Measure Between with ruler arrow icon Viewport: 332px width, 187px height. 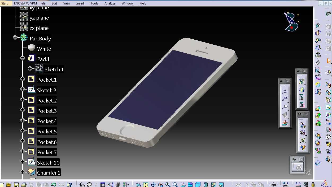point(298,185)
